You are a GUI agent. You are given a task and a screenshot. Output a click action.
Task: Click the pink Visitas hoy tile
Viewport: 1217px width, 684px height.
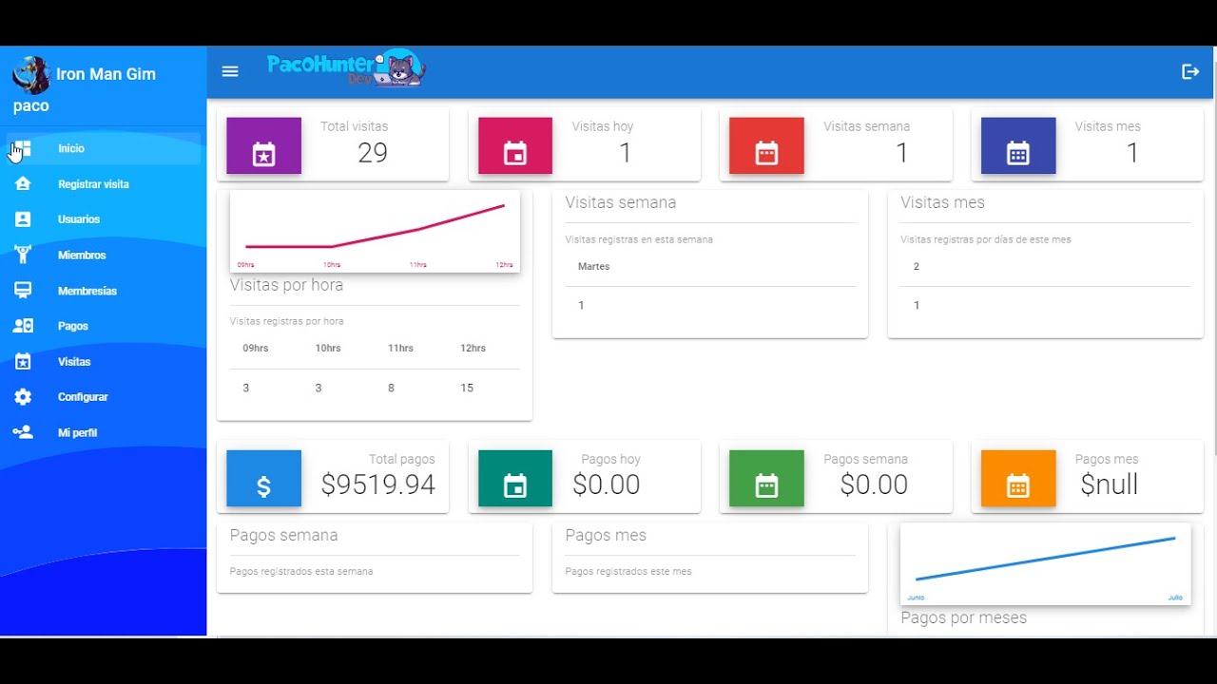(514, 146)
